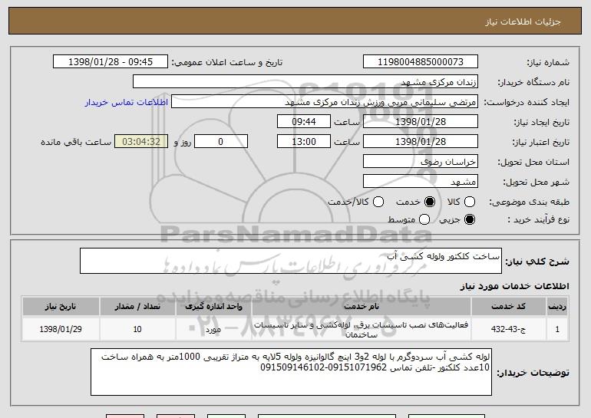Screen dimensions: 591x418
Task: Click the need date 1398/01/29 cell
Action: (61, 329)
